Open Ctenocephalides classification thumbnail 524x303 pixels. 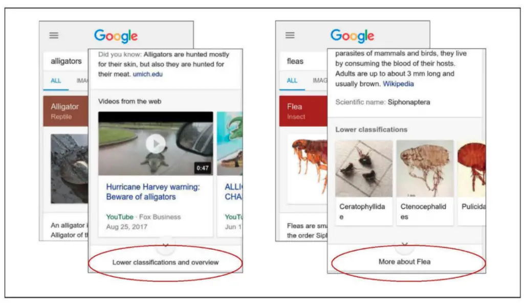point(425,169)
